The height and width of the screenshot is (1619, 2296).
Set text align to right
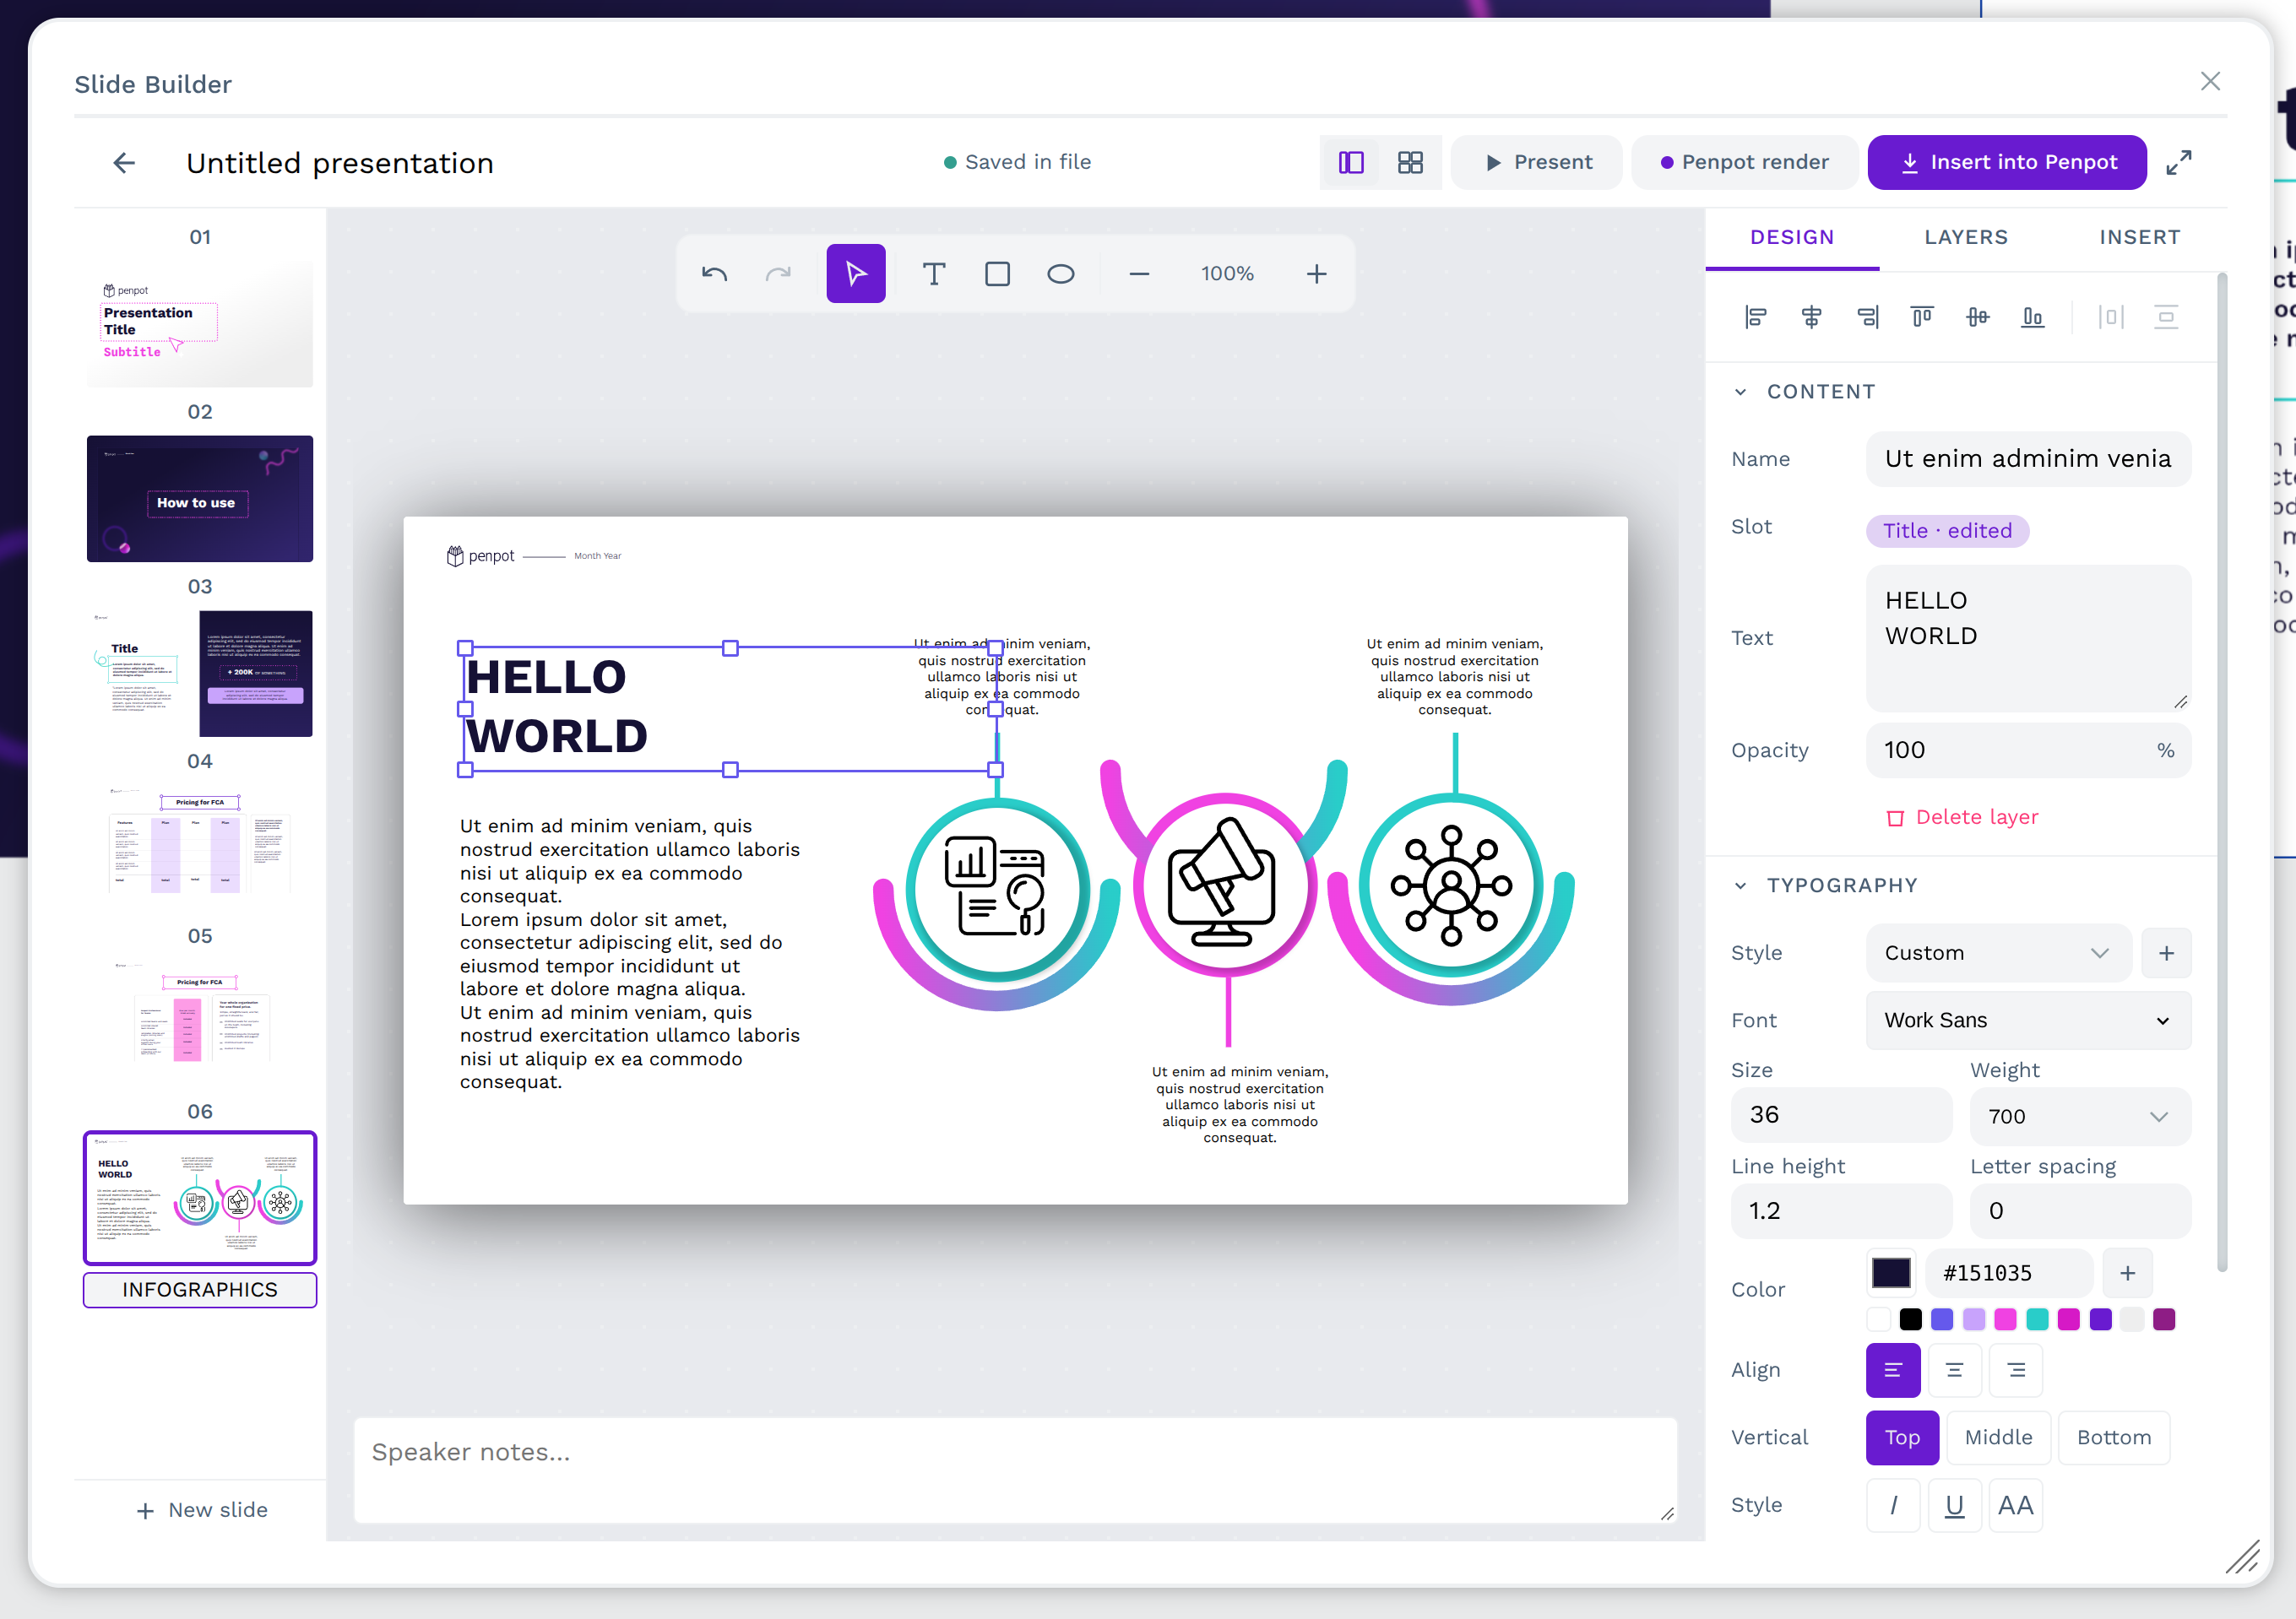point(2016,1370)
